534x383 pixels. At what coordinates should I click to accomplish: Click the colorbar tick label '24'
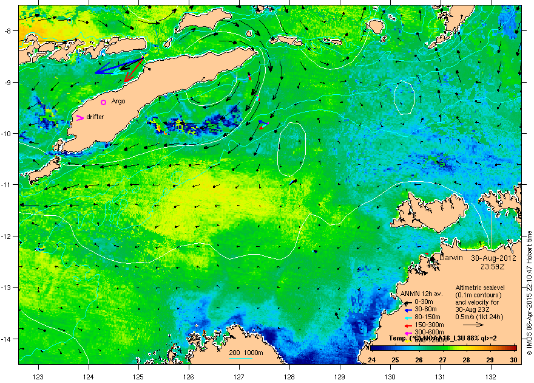point(371,360)
